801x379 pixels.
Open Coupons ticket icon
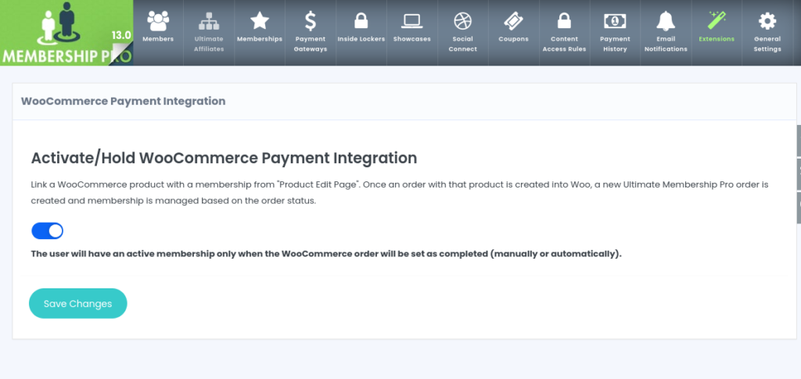click(513, 21)
